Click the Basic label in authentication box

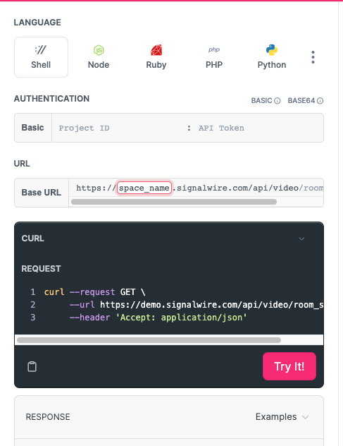[32, 128]
